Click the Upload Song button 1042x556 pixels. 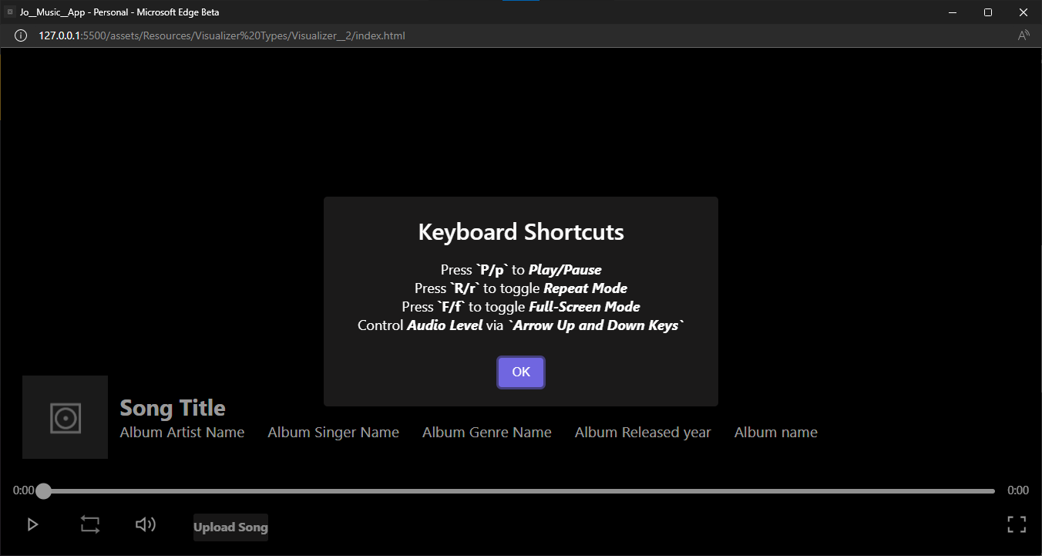(230, 527)
